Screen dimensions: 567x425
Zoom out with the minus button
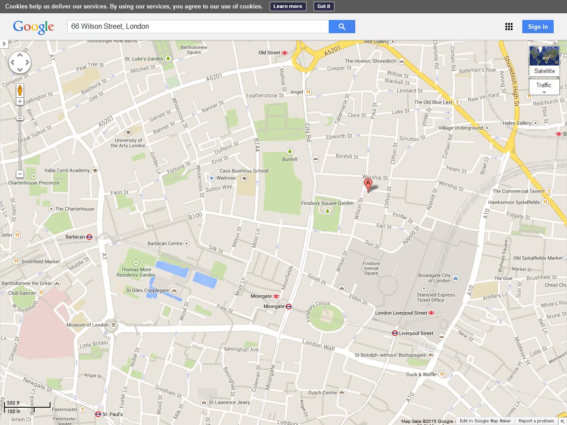coord(20,174)
